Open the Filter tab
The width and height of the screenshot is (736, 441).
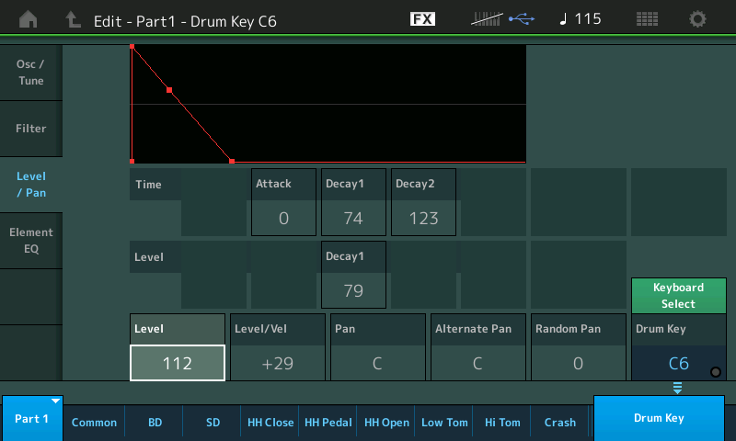[x=30, y=129]
